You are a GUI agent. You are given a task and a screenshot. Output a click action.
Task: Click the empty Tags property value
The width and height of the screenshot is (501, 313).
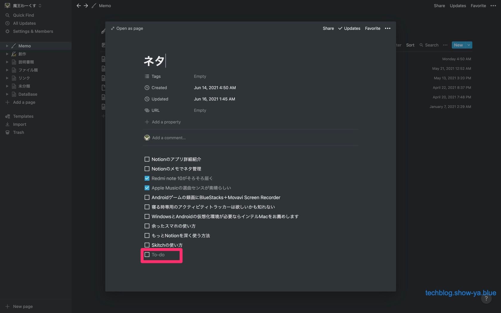point(200,76)
